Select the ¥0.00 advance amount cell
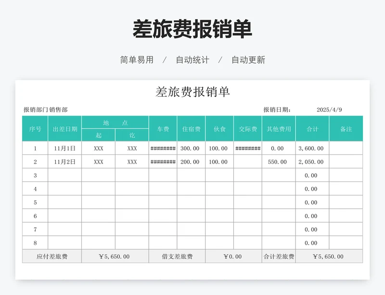Screen dimensions: 385x295 click(x=233, y=256)
